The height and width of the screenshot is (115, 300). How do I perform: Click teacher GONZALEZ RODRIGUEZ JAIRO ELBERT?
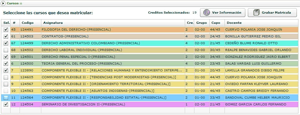click(257, 57)
